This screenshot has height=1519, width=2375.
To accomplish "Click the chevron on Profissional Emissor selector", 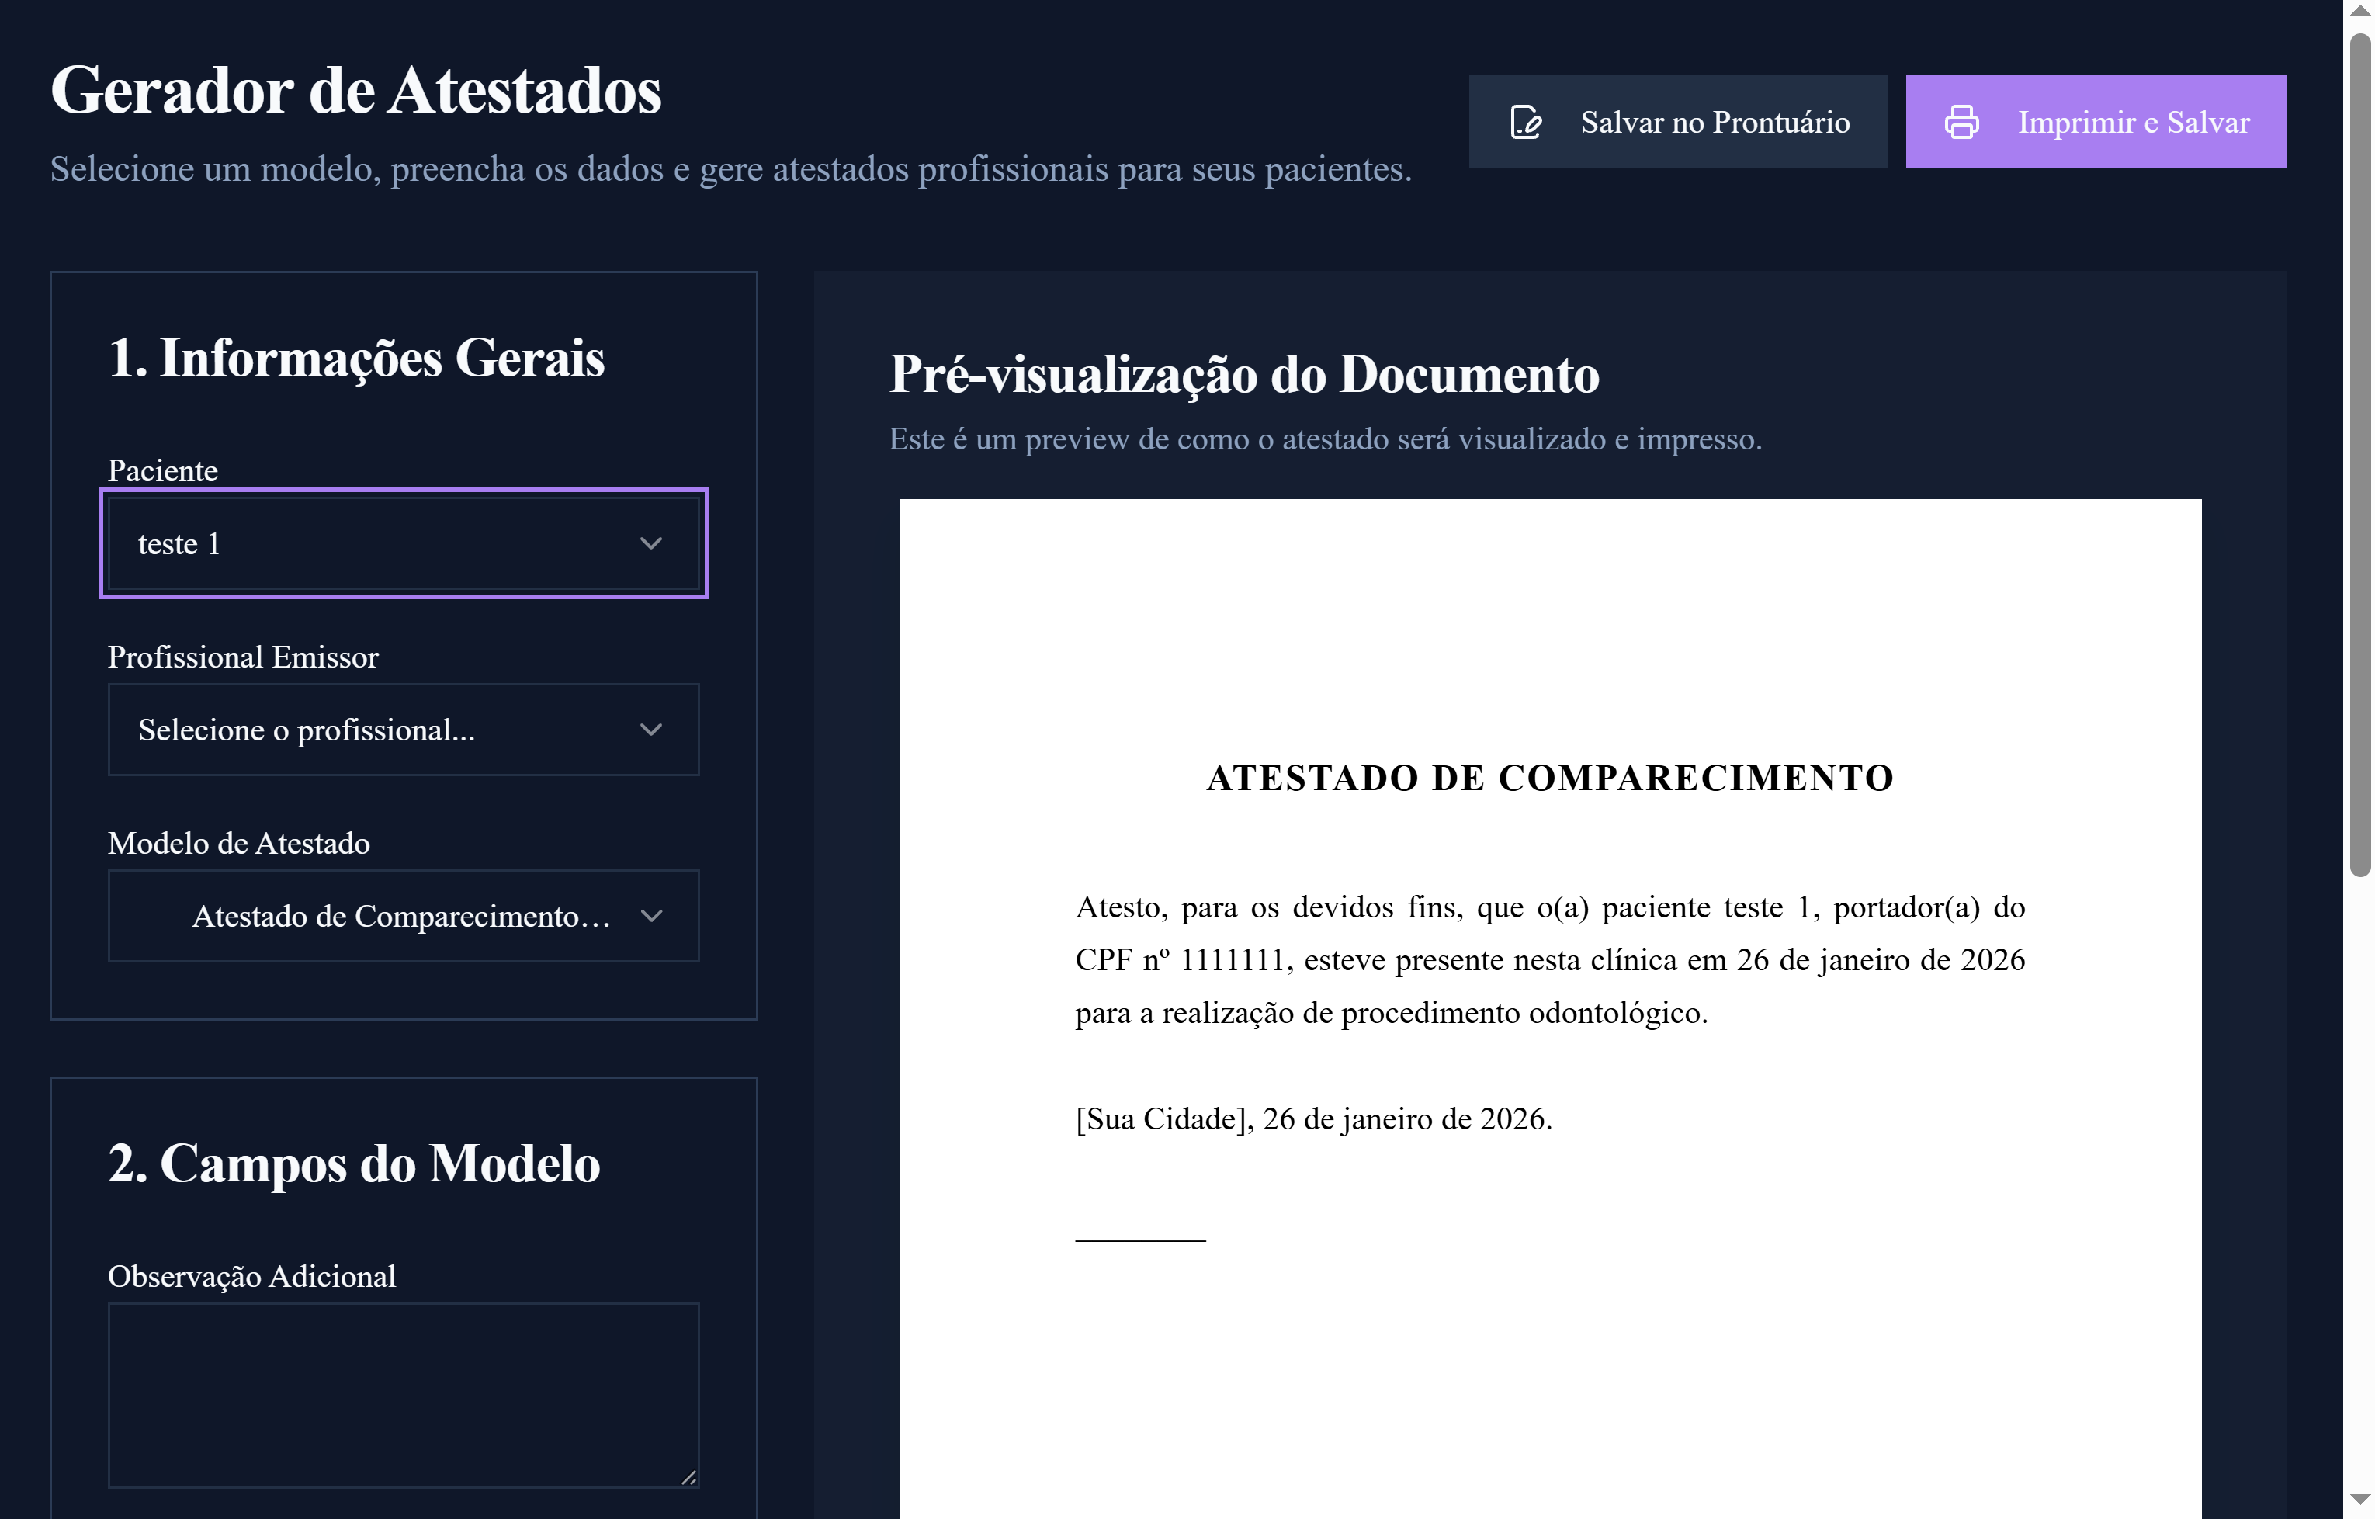I will (650, 730).
